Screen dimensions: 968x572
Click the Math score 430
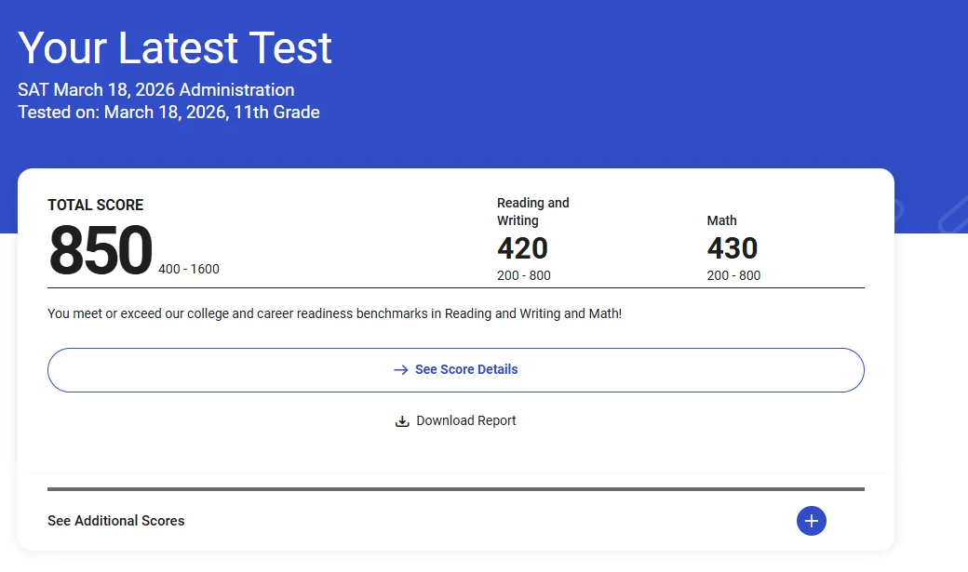tap(733, 248)
